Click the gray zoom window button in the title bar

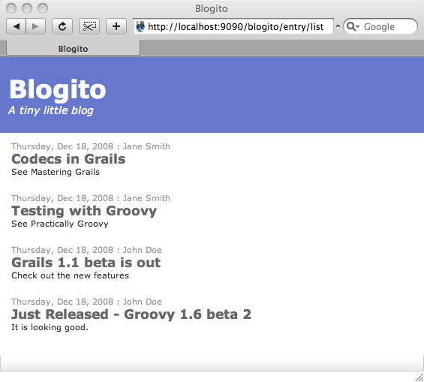(43, 8)
